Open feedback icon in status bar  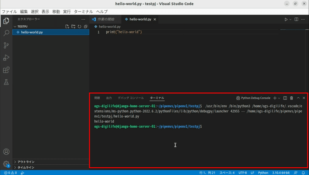(x=295, y=173)
